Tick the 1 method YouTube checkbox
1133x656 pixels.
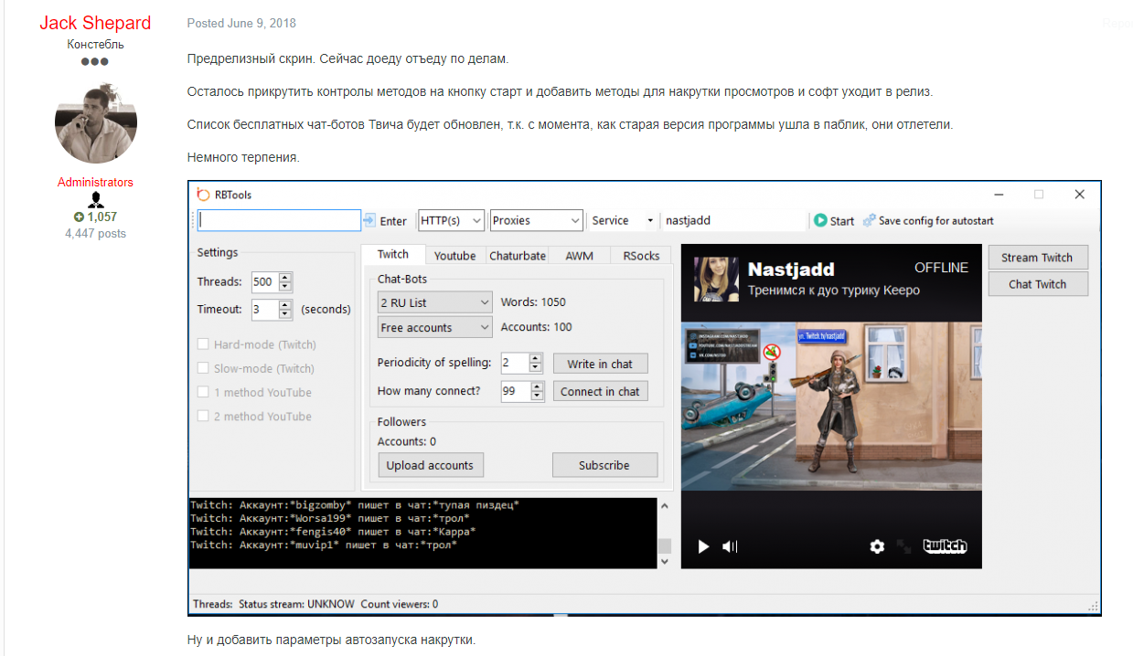coord(203,392)
